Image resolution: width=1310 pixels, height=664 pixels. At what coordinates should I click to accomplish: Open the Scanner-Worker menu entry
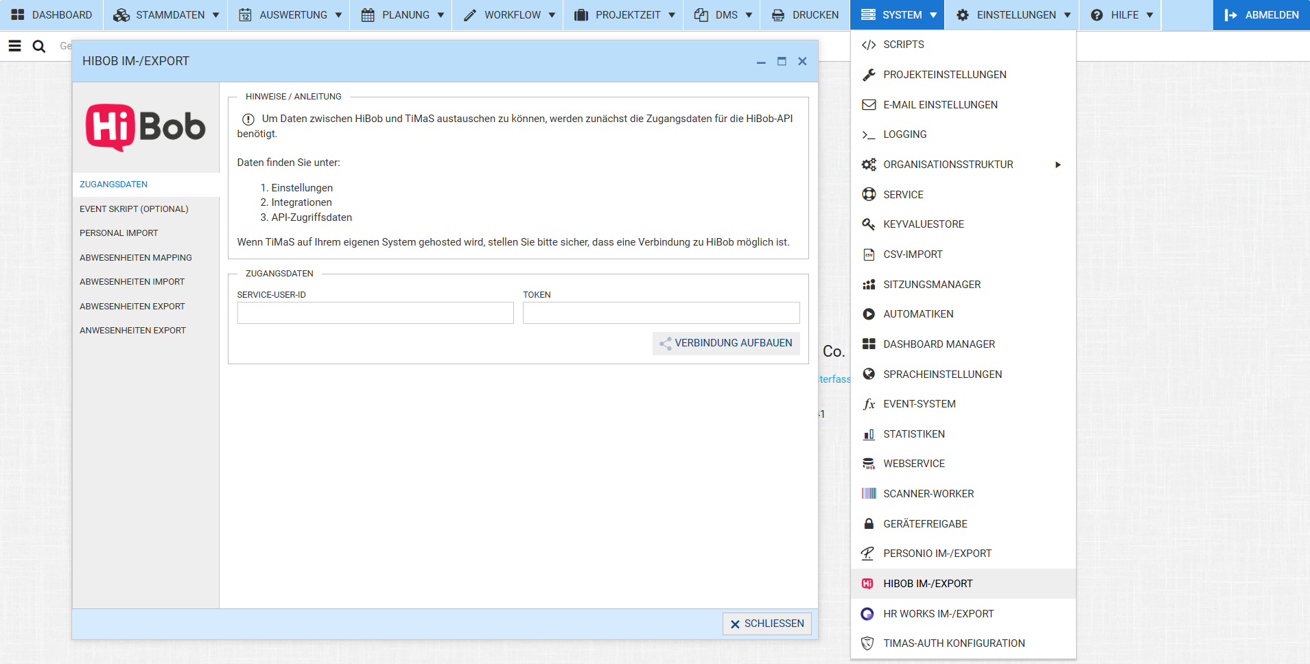(x=963, y=494)
